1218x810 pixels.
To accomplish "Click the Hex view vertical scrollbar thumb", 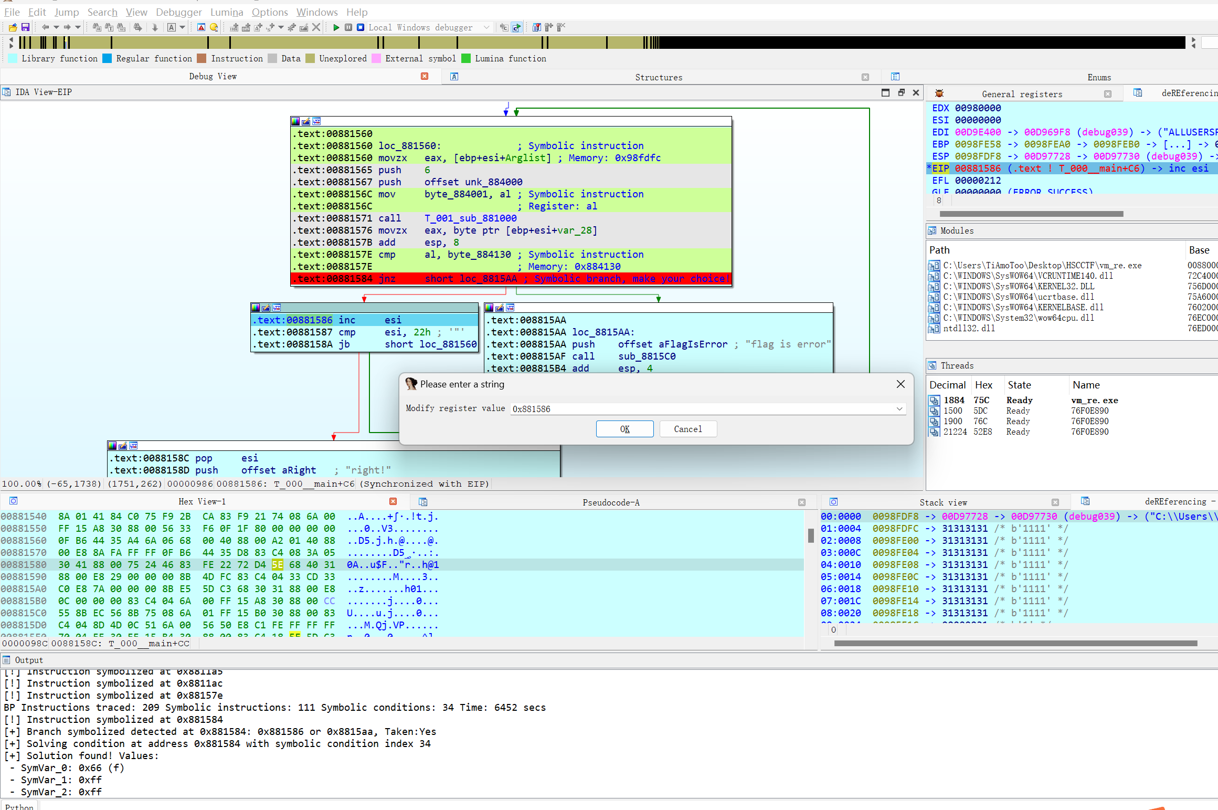I will tap(811, 535).
